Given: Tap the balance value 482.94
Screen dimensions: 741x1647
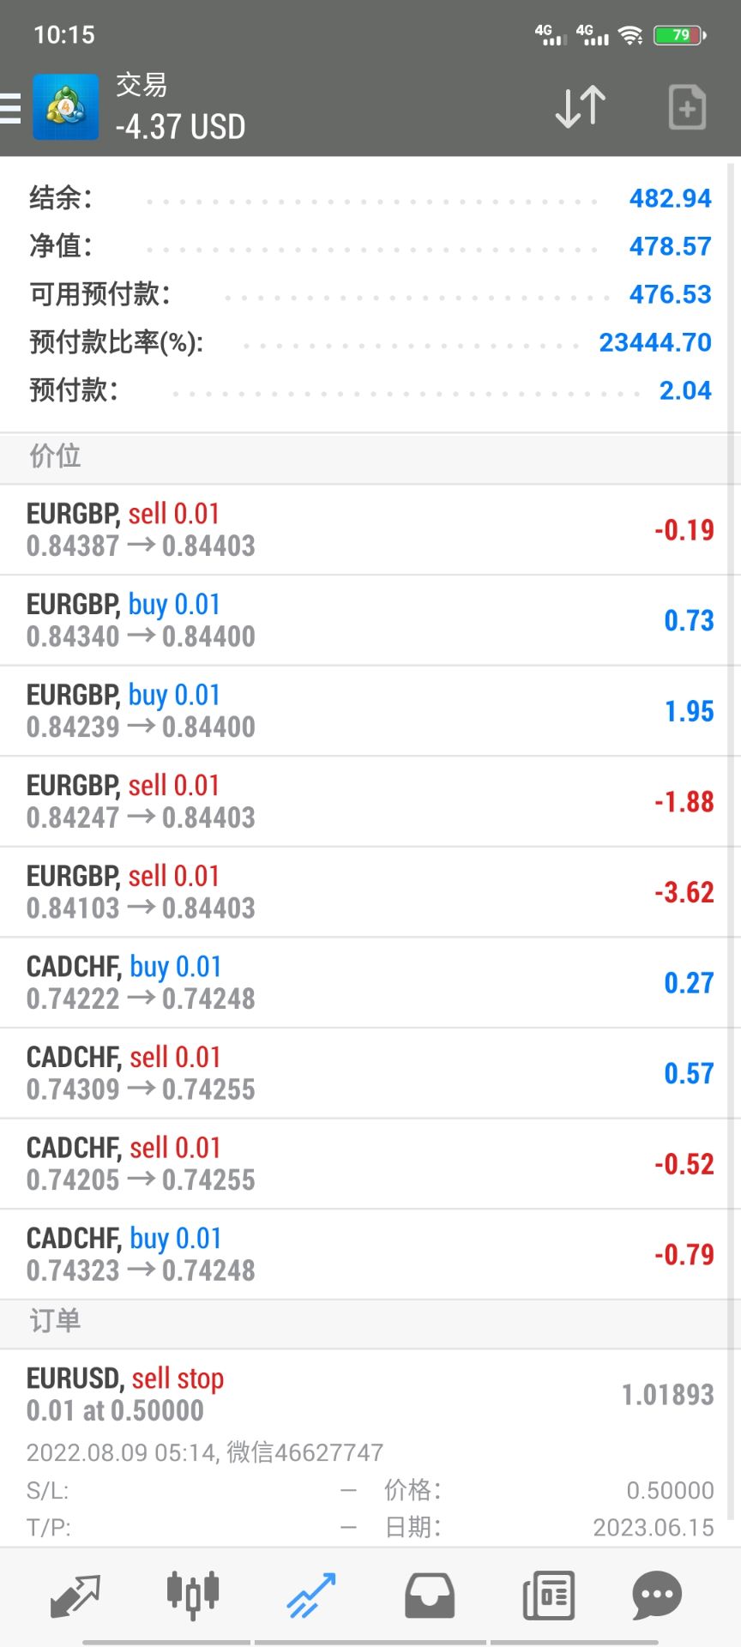Looking at the screenshot, I should [x=670, y=199].
